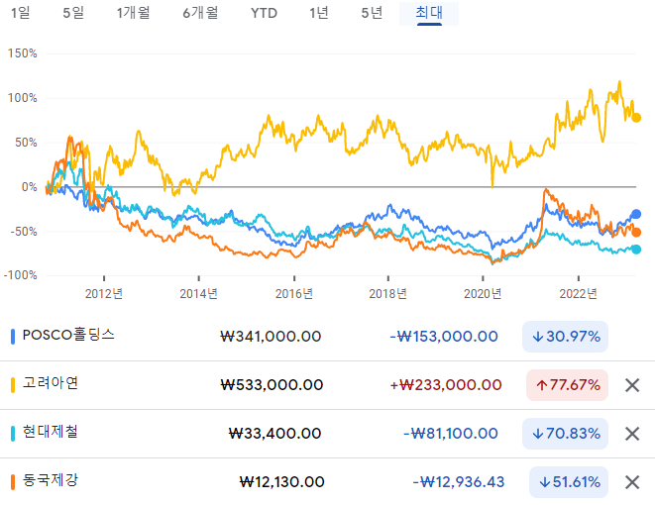Click the 2014년 axis label
655x505 pixels.
click(x=199, y=294)
